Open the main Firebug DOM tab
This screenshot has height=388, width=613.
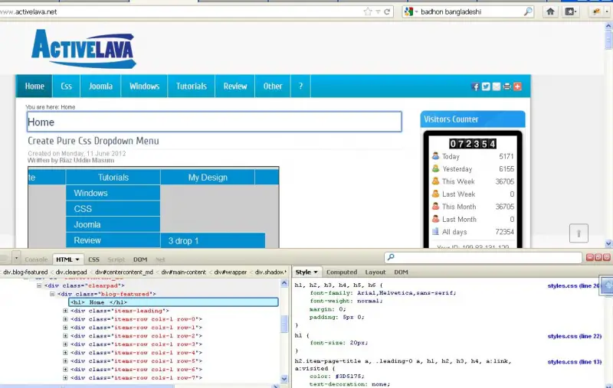(140, 259)
